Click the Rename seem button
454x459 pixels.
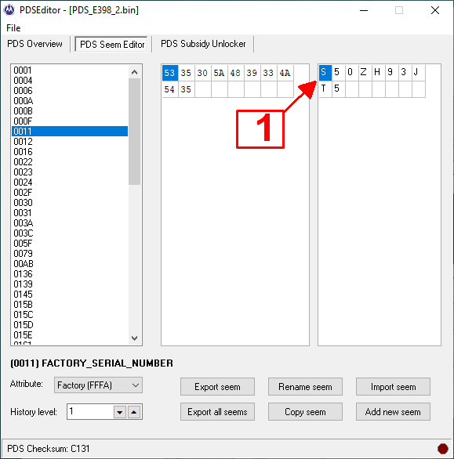(305, 387)
